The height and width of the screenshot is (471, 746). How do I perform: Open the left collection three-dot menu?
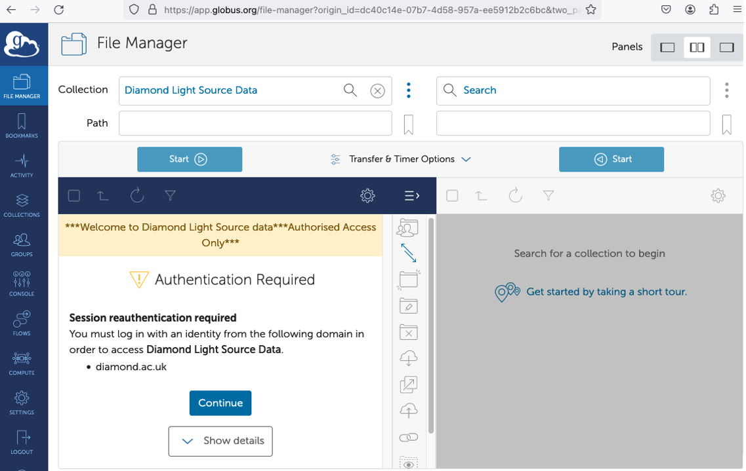click(x=409, y=90)
